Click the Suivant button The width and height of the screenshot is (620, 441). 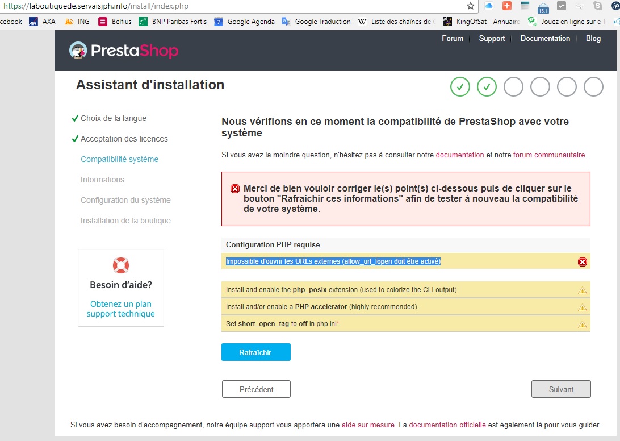tap(561, 389)
